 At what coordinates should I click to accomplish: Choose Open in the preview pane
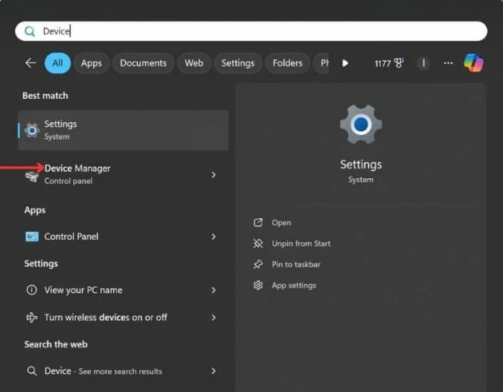(x=281, y=223)
